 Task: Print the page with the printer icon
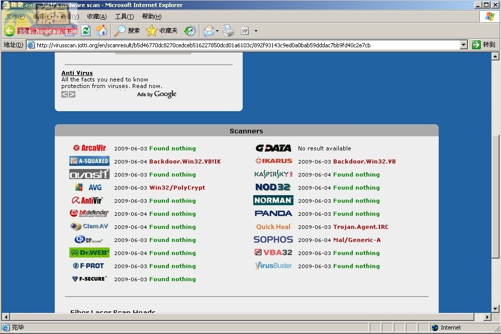click(229, 31)
